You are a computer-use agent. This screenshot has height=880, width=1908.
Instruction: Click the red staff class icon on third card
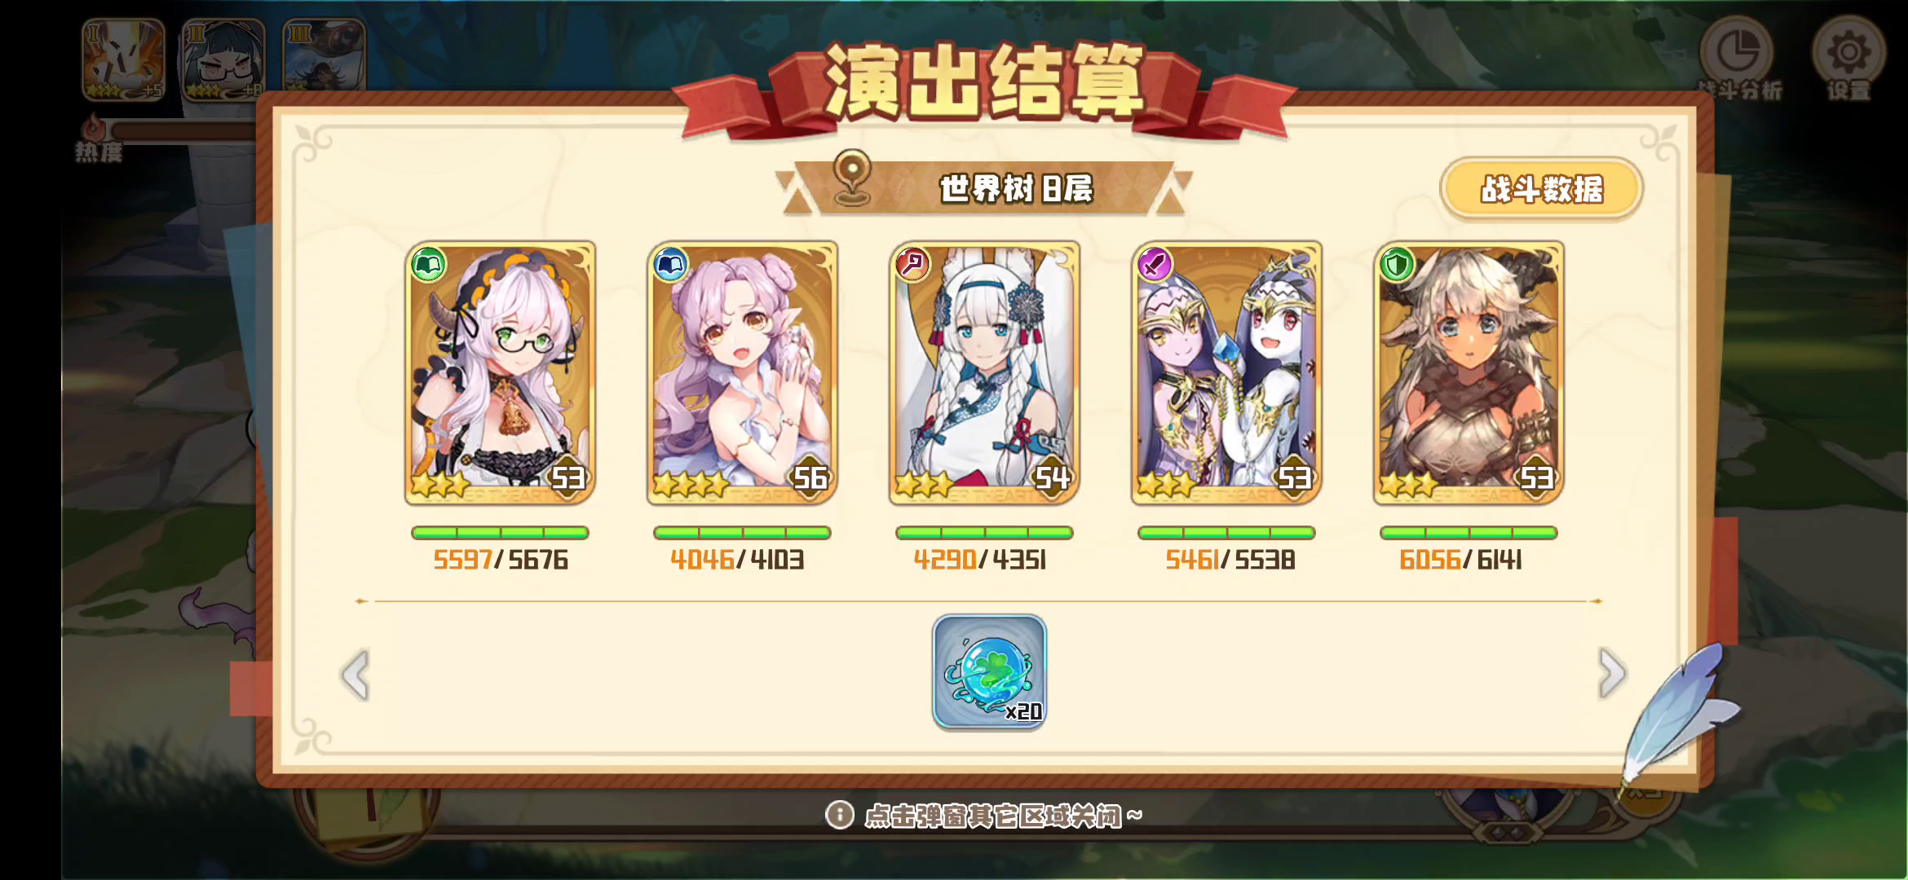click(912, 265)
